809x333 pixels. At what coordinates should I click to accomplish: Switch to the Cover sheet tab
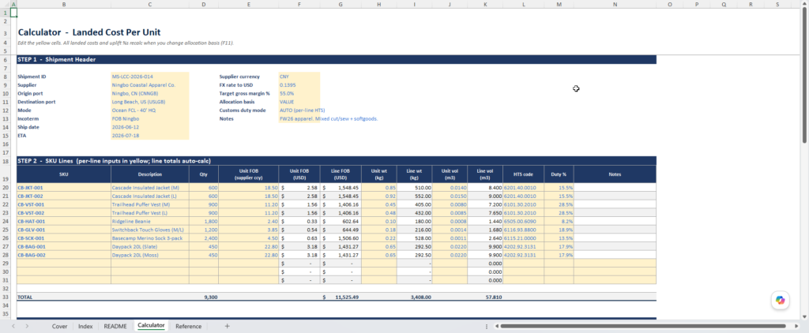tap(59, 327)
